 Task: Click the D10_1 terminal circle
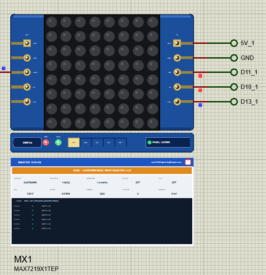pos(234,87)
